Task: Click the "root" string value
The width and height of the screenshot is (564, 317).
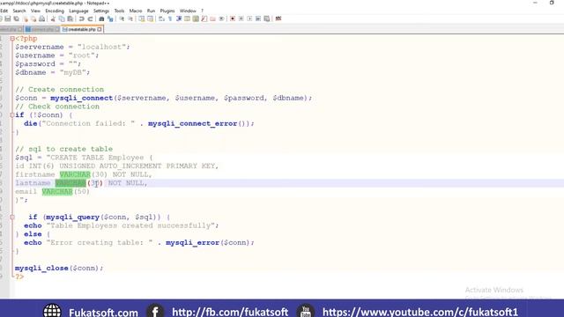Action: [82, 55]
